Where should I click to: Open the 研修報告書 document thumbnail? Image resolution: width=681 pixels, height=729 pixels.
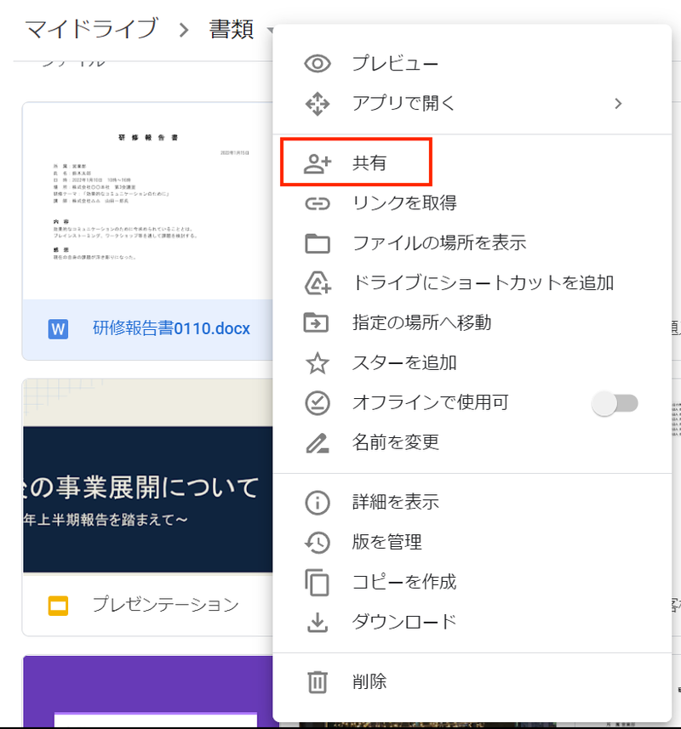click(148, 202)
